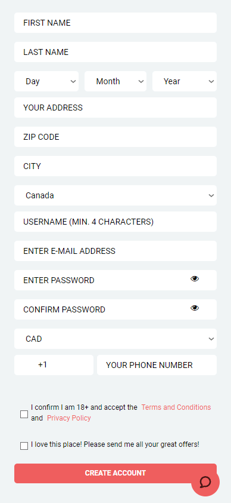Screen dimensions: 231x503
Task: Submit with the Create Account button
Action: click(115, 473)
